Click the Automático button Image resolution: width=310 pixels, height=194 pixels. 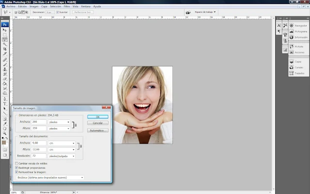[98, 130]
